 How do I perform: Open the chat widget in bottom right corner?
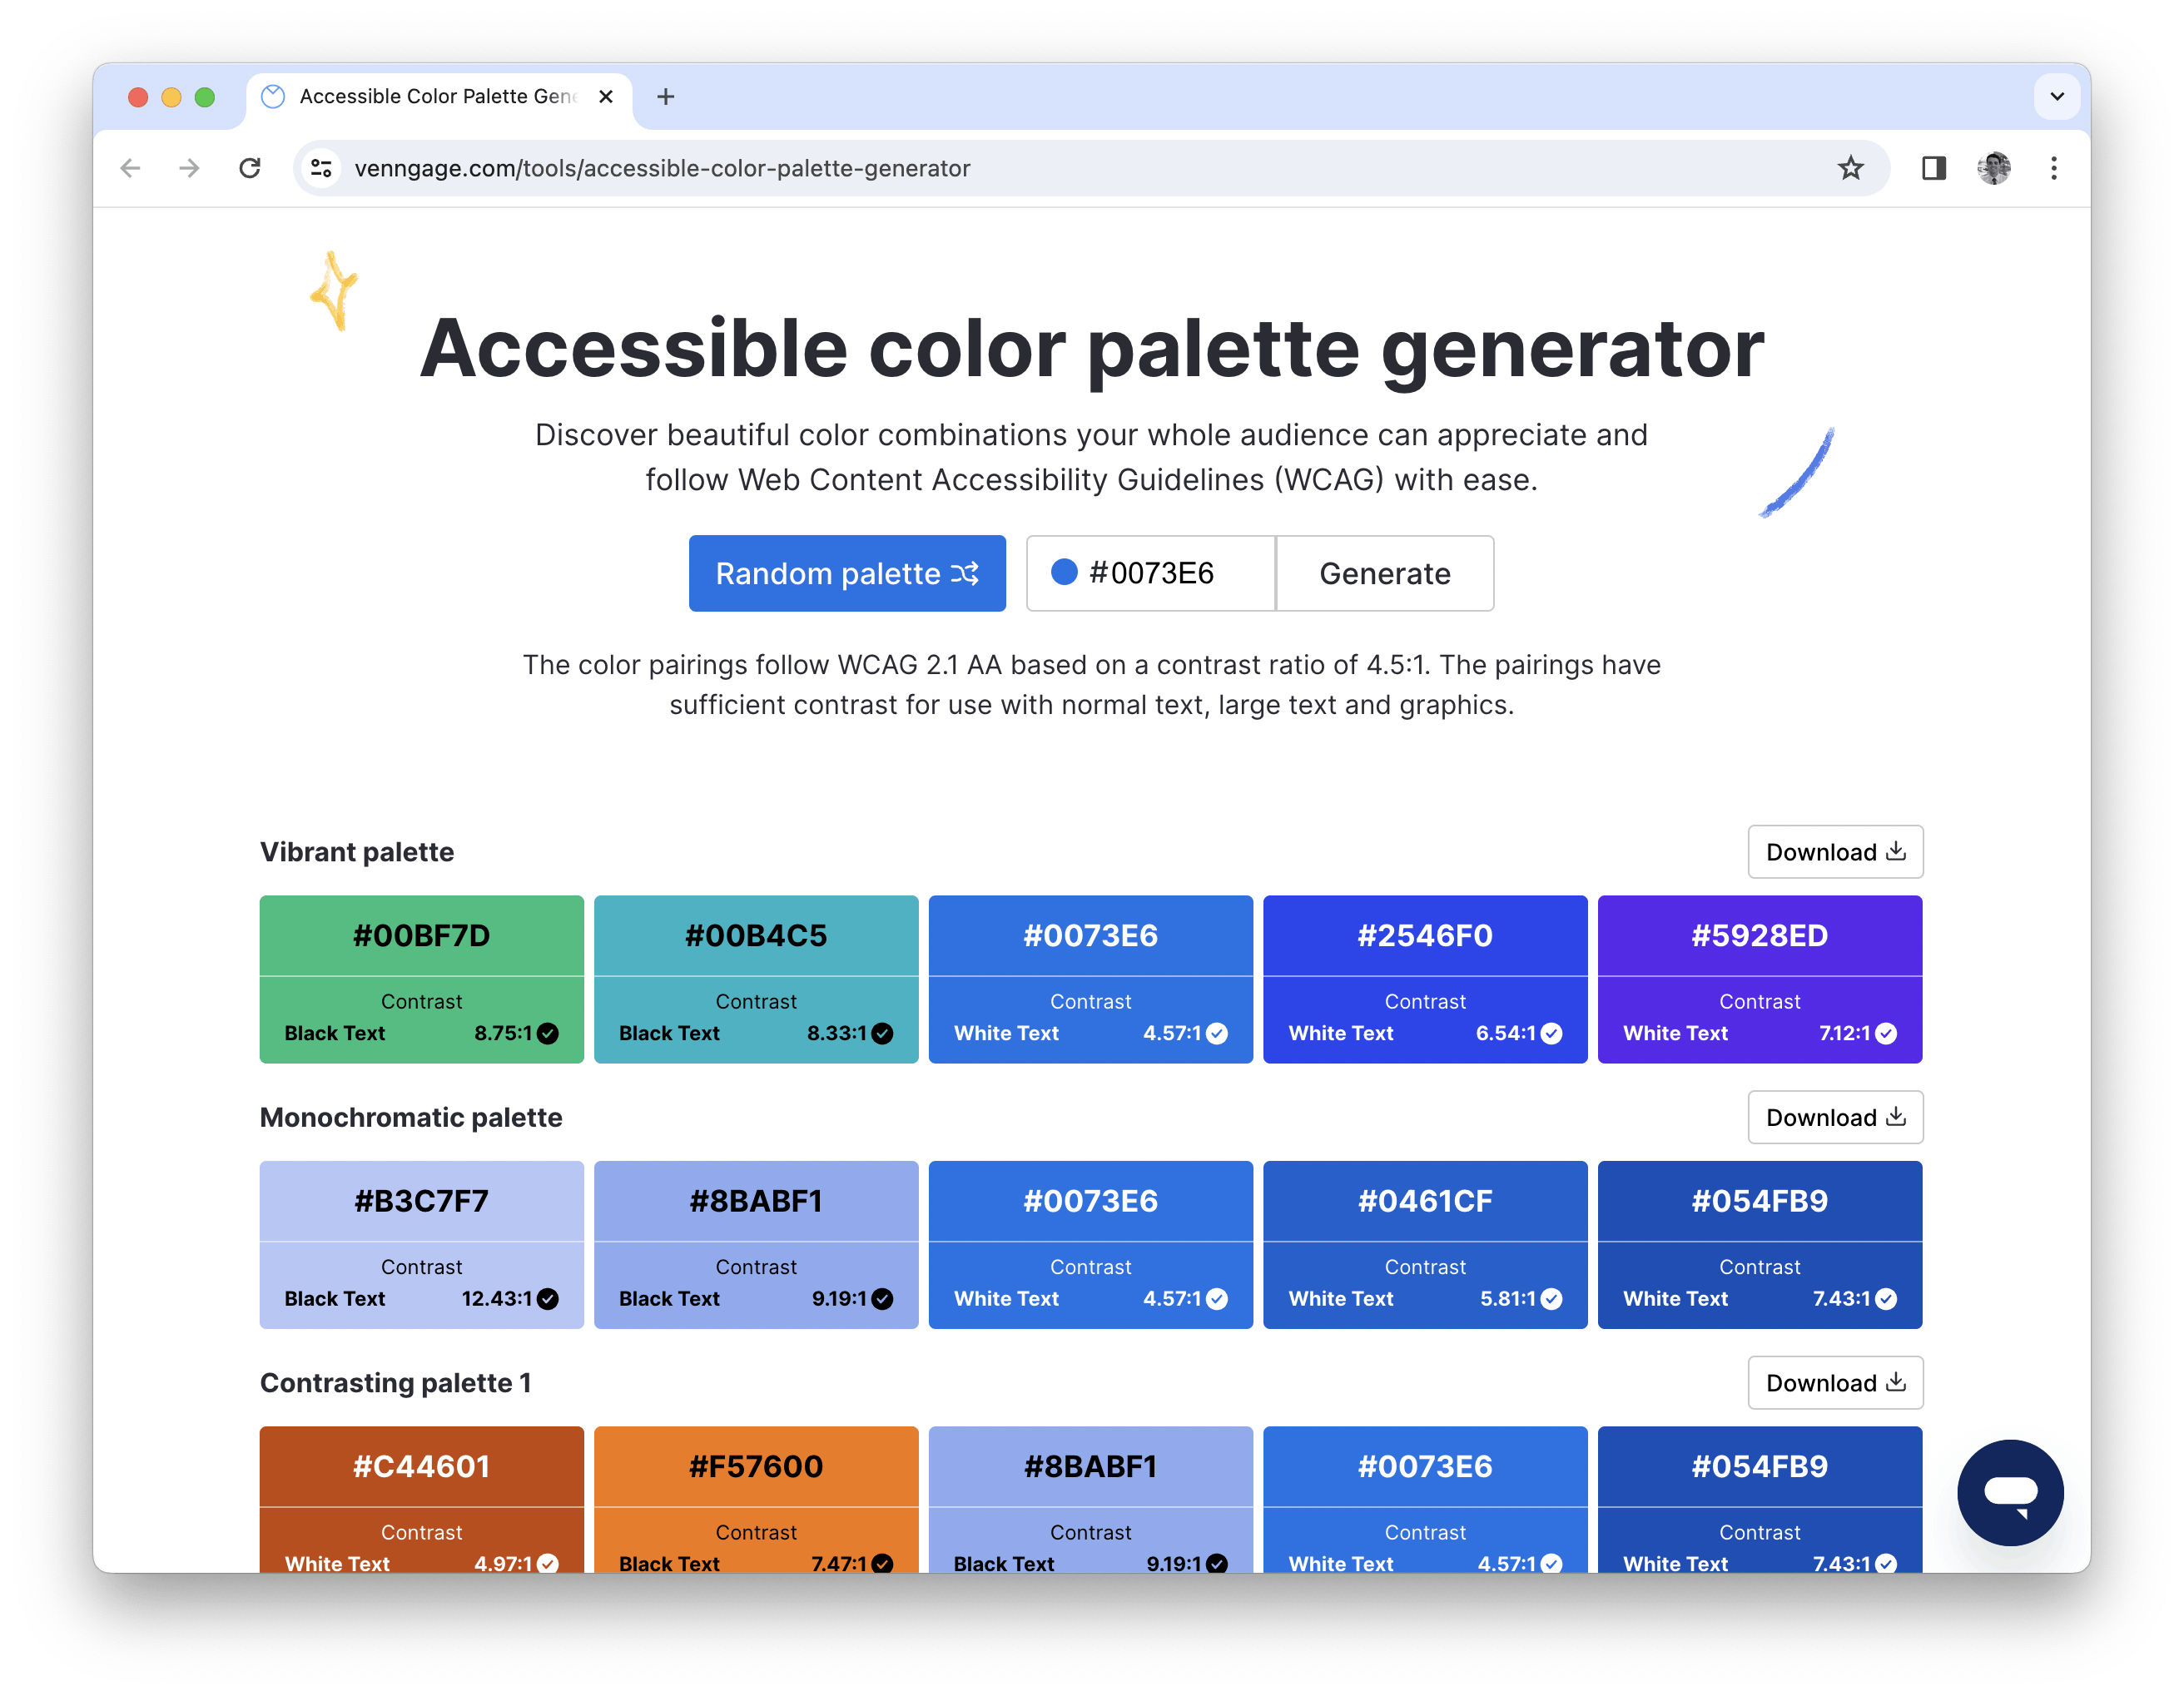(2010, 1493)
